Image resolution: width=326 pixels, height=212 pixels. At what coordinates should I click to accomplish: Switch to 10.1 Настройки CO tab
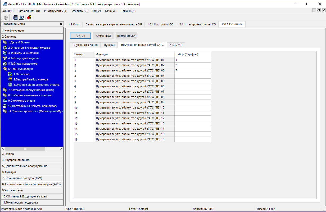[x=160, y=24]
